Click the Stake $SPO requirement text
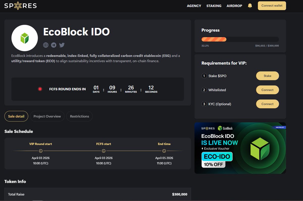 217,76
